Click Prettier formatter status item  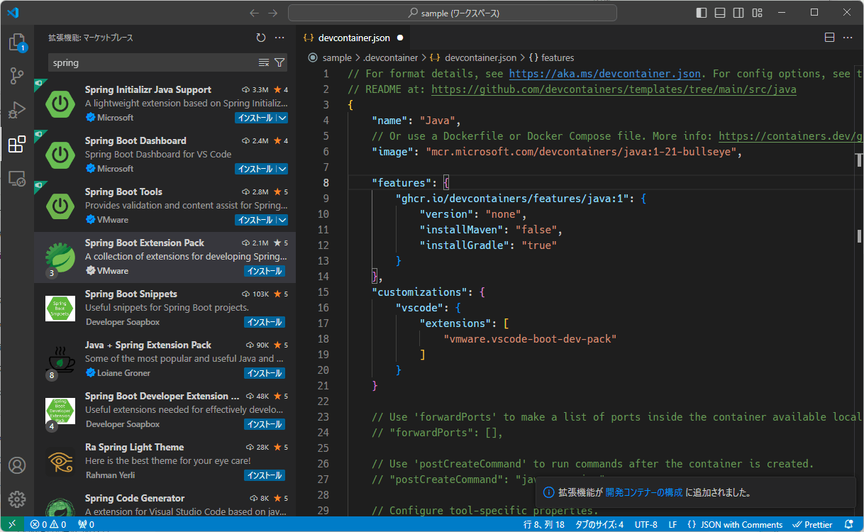[x=812, y=525]
